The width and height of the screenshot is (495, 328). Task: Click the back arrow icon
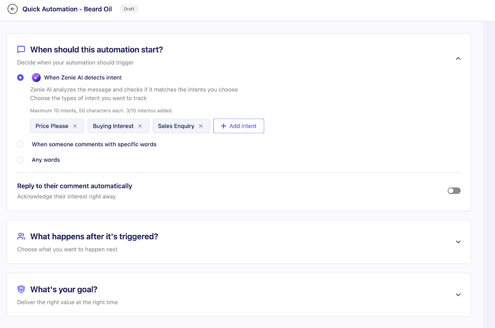coord(13,9)
